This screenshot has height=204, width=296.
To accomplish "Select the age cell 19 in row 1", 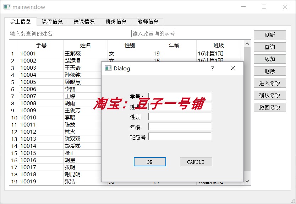I will point(174,54).
